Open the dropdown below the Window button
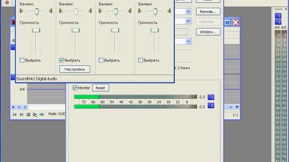289x162 pixels. pyautogui.click(x=188, y=41)
